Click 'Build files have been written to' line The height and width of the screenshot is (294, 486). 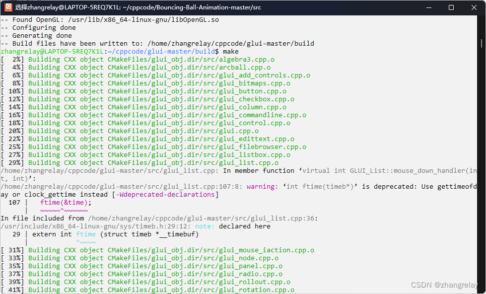(157, 43)
